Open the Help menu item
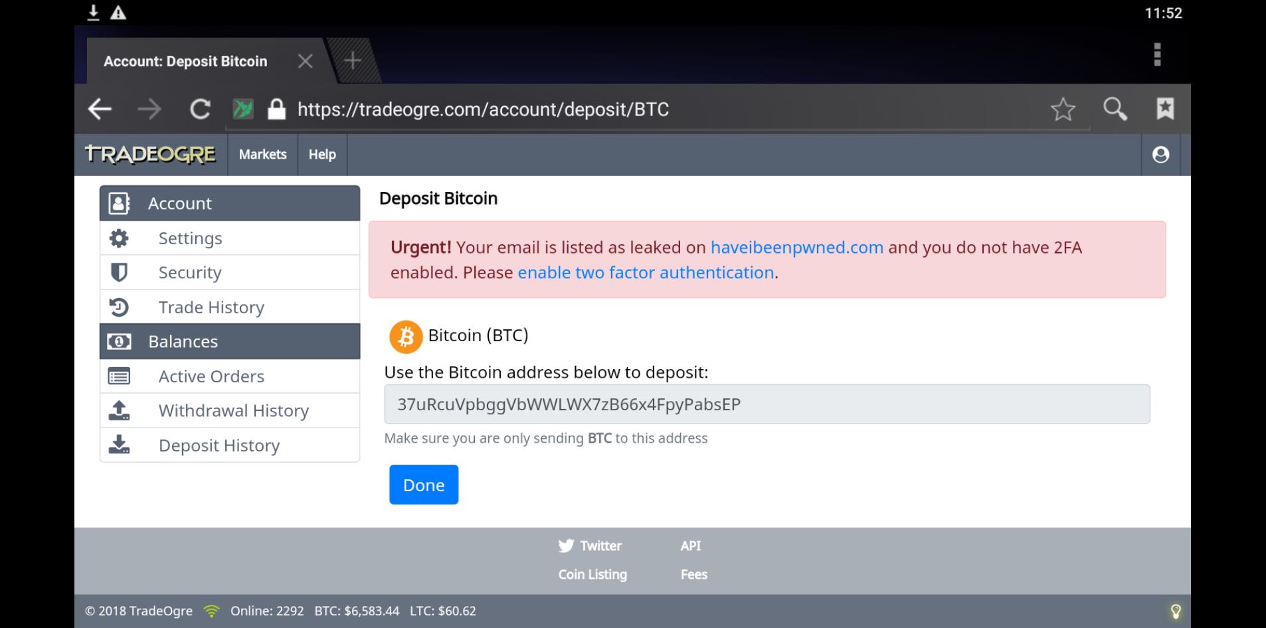1266x628 pixels. pos(322,155)
